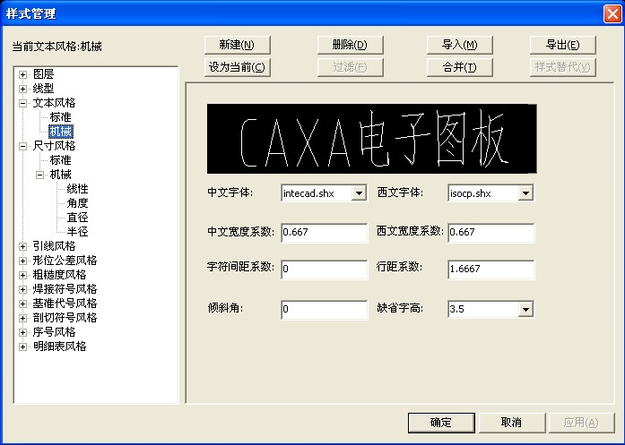The image size is (625, 445).
Task: Expand the 焊接符号风格 tree node
Action: (x=22, y=289)
